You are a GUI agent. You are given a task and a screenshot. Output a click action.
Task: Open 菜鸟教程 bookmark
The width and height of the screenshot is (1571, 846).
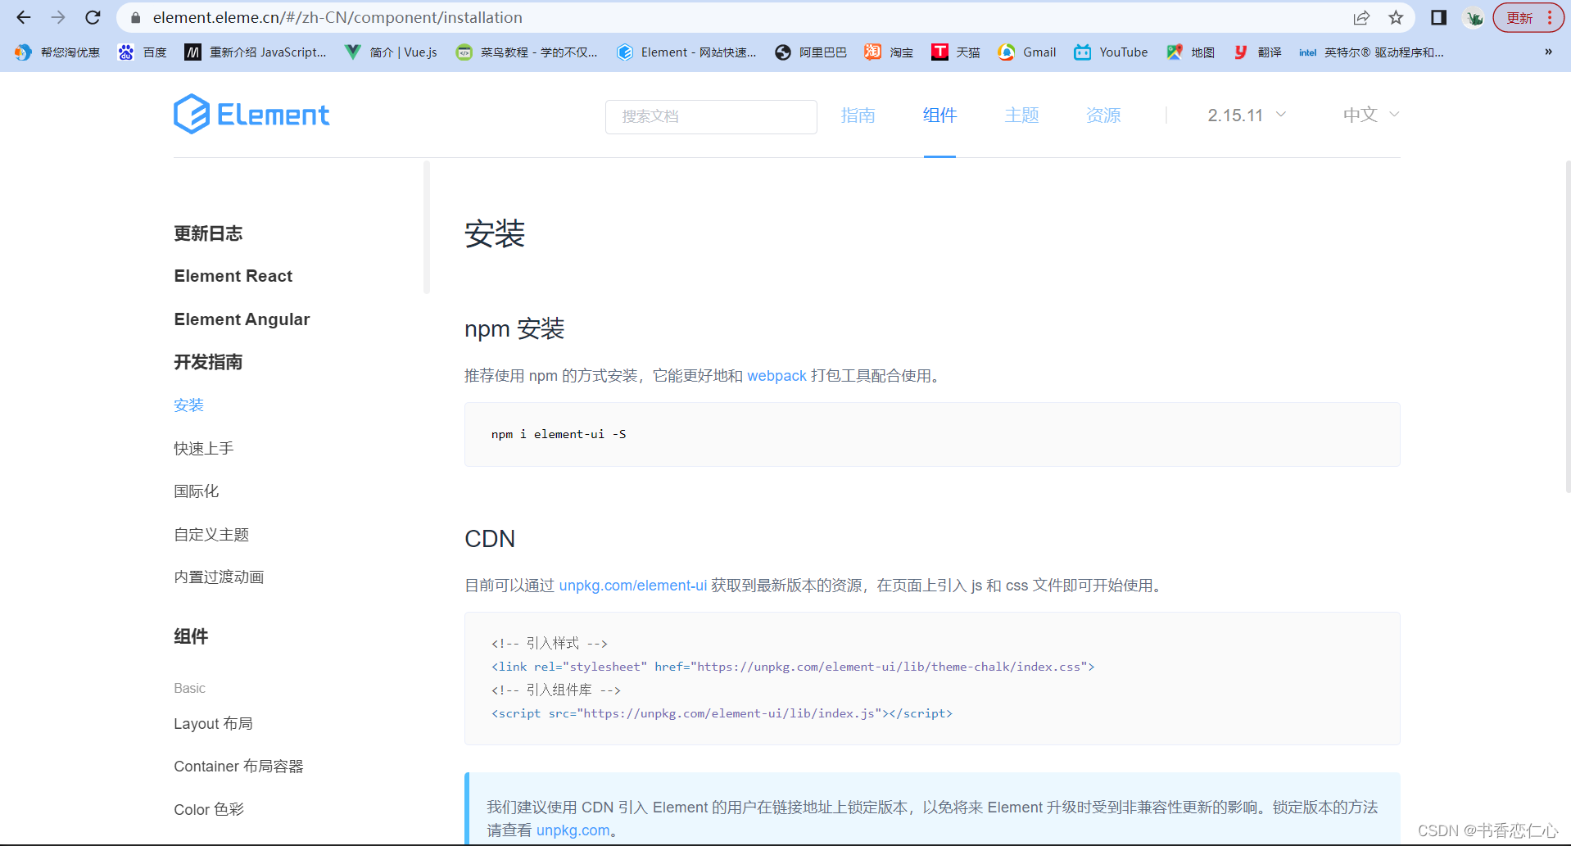[x=527, y=52]
